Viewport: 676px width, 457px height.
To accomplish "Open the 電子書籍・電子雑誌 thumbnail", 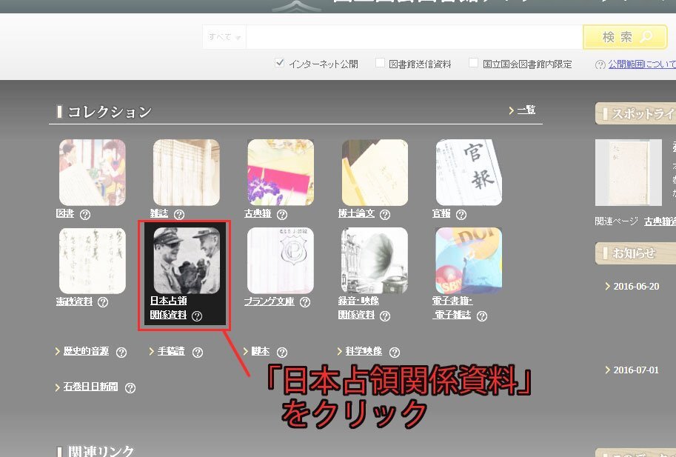I will pyautogui.click(x=469, y=261).
